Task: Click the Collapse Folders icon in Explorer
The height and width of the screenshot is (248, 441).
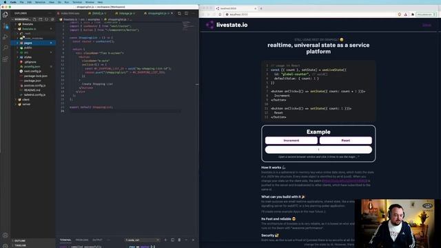Action: [52, 19]
